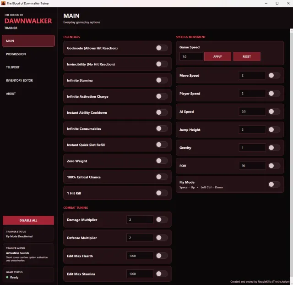Toggle the Damage Multiplier switch

(162, 220)
